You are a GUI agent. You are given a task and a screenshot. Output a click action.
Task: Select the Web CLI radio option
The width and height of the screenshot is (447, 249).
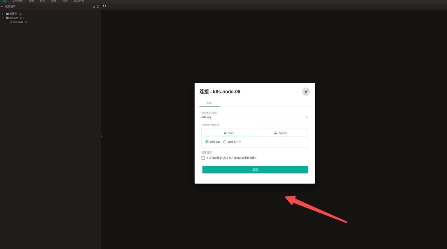click(207, 142)
